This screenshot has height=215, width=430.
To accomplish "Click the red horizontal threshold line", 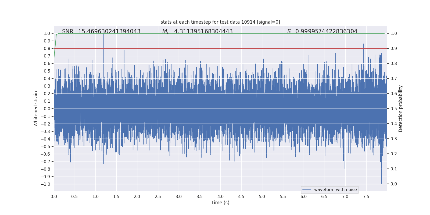I will [x=215, y=48].
